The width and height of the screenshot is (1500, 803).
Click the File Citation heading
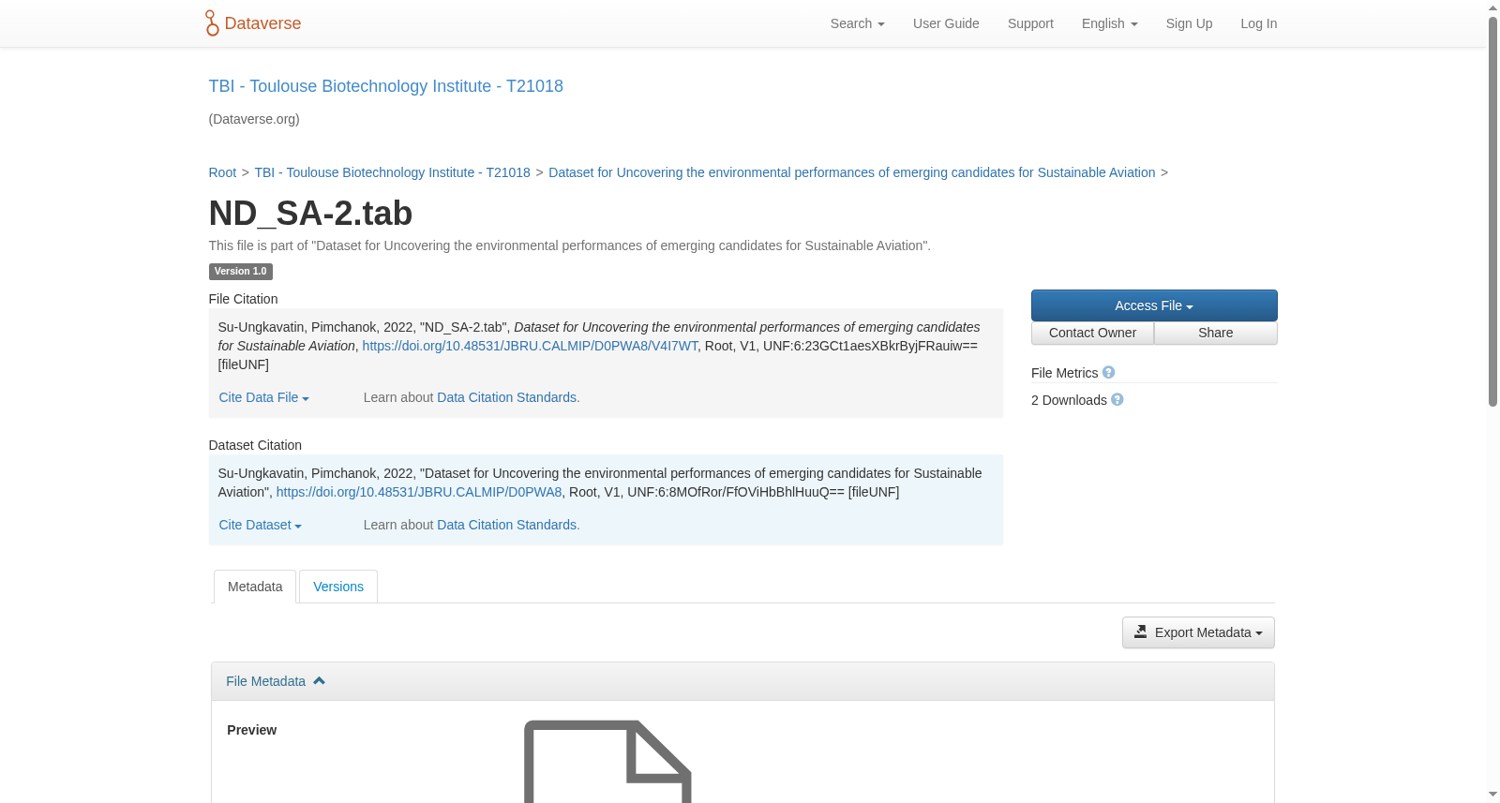click(243, 299)
